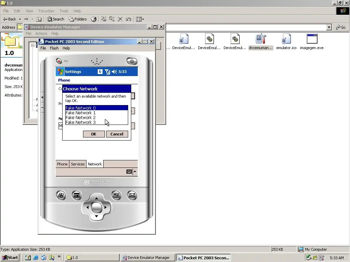Select Fake Network 3 in list
Image resolution: width=350 pixels, height=262 pixels.
pos(97,122)
